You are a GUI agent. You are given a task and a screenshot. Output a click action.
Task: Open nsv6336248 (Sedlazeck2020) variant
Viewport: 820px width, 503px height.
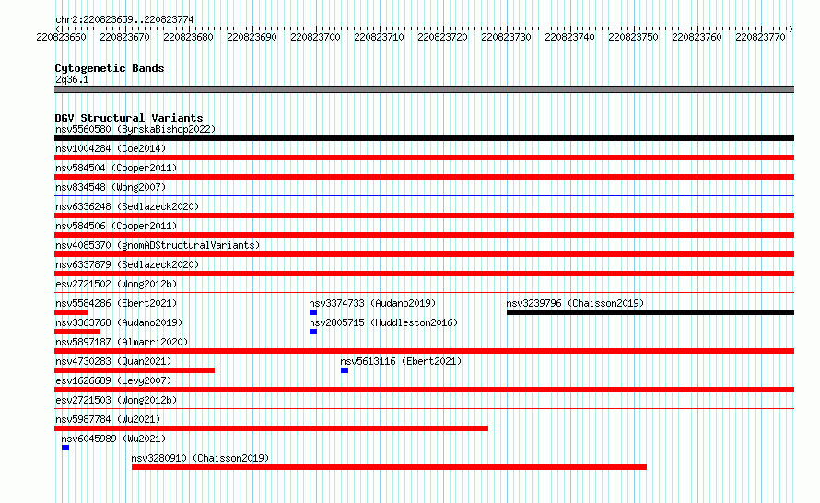(x=127, y=206)
